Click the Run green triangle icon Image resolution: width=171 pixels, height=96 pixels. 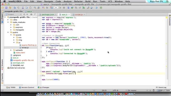pos(60,8)
